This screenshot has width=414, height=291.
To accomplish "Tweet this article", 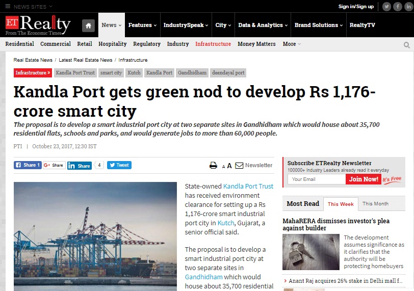I will [x=119, y=165].
